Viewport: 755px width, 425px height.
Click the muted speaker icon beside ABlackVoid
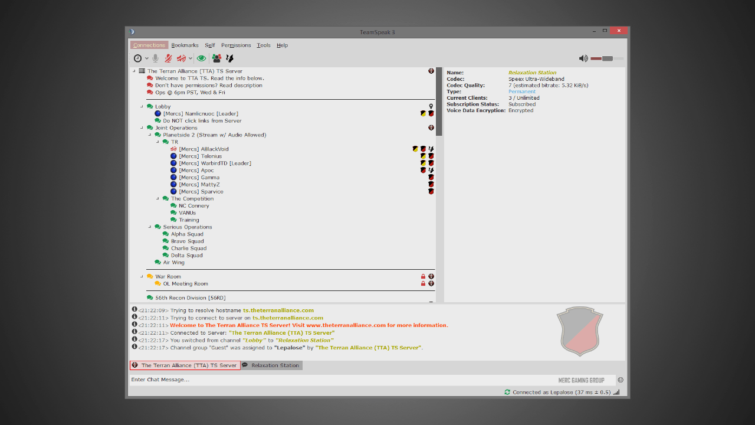[x=173, y=149]
